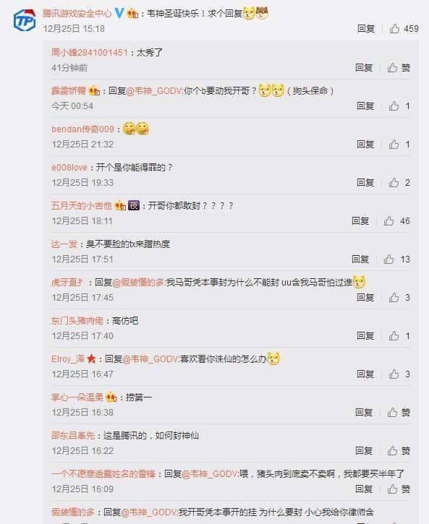
Task: Reply to 邵东吕奉先's comment
Action: click(x=364, y=451)
